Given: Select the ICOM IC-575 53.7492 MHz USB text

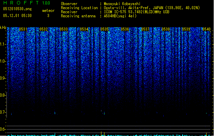Looking at the screenshot, I should [136, 12].
